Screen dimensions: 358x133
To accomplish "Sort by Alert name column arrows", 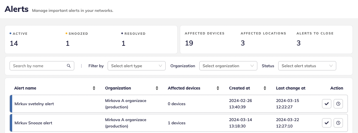I will (94, 88).
